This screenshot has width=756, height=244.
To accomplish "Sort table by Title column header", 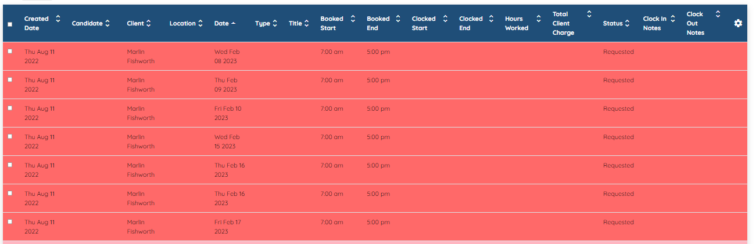I will (295, 23).
